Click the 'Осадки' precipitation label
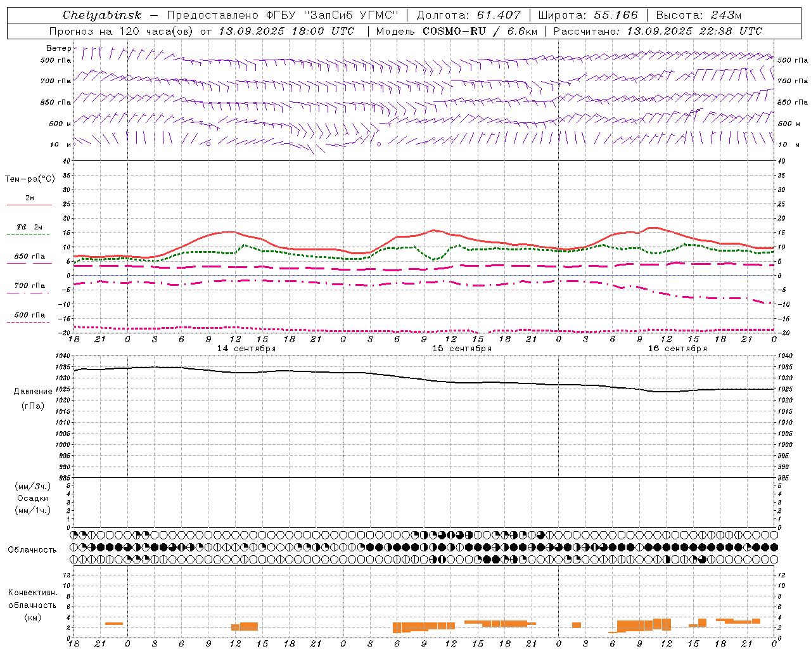The image size is (811, 649). (33, 498)
